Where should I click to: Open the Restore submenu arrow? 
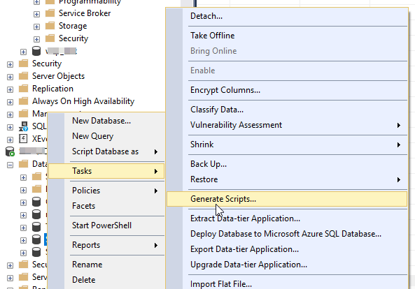pyautogui.click(x=399, y=179)
